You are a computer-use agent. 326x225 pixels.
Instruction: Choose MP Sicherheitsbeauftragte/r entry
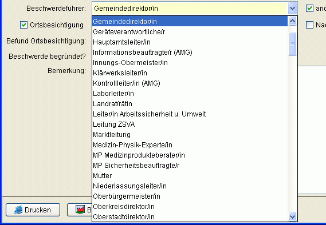(190, 166)
